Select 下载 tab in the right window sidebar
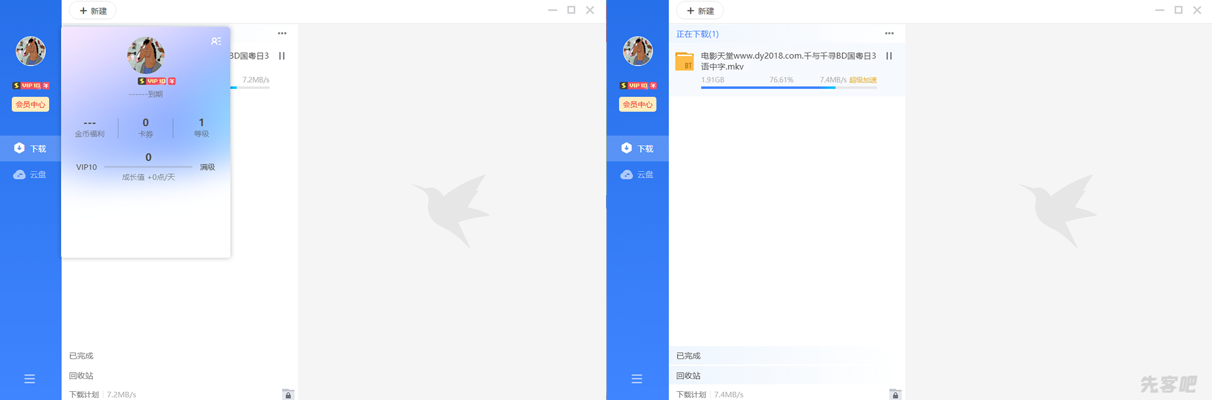The height and width of the screenshot is (400, 1212). (638, 148)
